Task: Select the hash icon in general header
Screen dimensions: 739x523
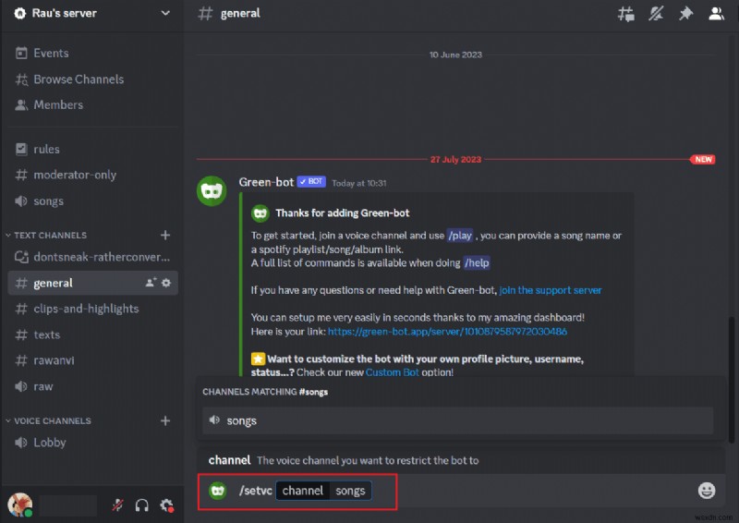Action: 205,13
